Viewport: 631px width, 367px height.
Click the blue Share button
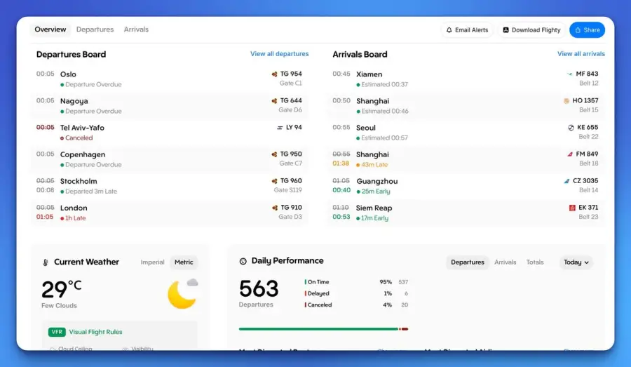[587, 29]
